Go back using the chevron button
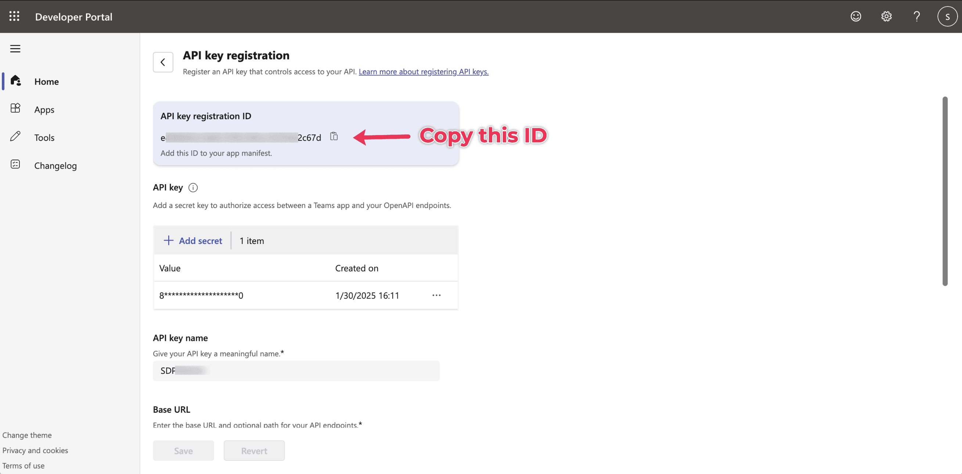The width and height of the screenshot is (962, 474). pos(163,62)
